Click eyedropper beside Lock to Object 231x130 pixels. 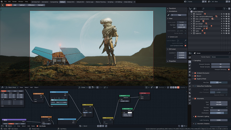(x=185, y=41)
